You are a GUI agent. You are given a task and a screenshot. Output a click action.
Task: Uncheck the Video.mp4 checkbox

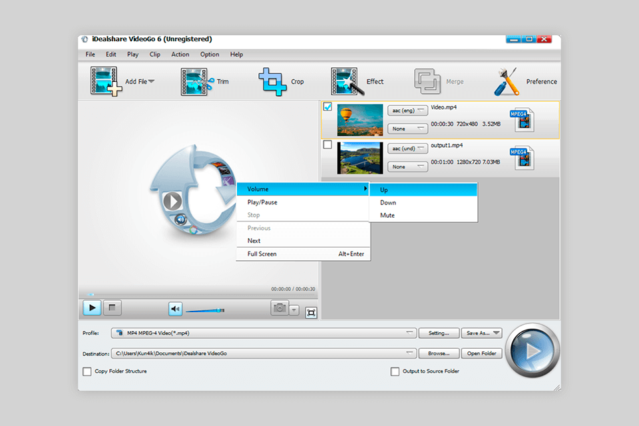[x=327, y=106]
